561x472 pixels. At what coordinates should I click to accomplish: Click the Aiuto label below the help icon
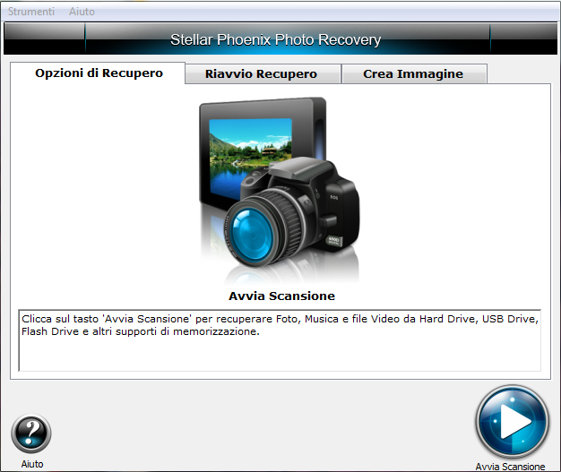tap(32, 464)
